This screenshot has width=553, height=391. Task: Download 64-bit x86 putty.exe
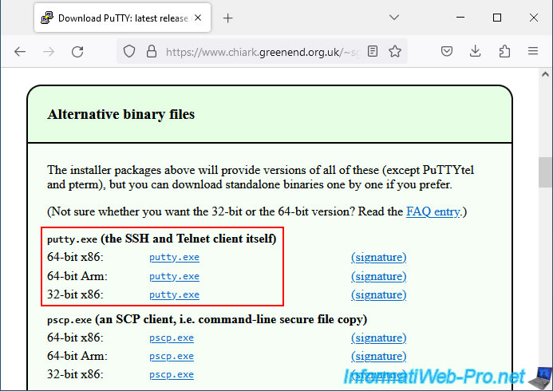[x=174, y=258]
